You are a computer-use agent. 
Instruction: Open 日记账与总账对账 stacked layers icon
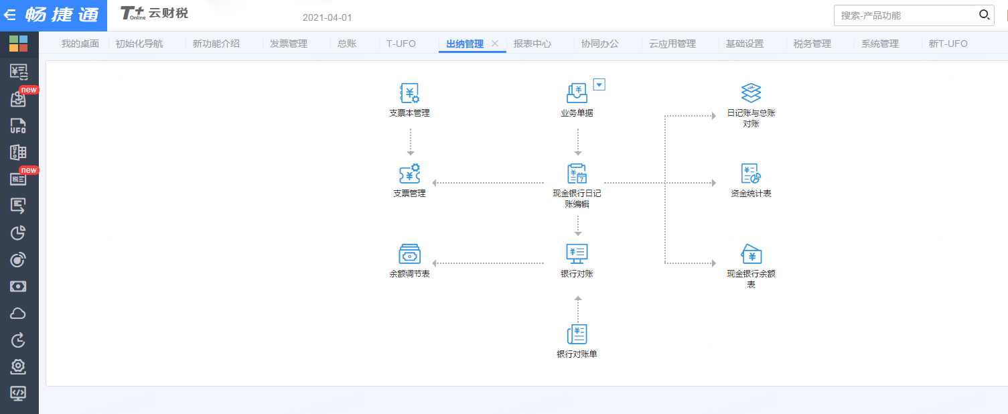pyautogui.click(x=751, y=93)
